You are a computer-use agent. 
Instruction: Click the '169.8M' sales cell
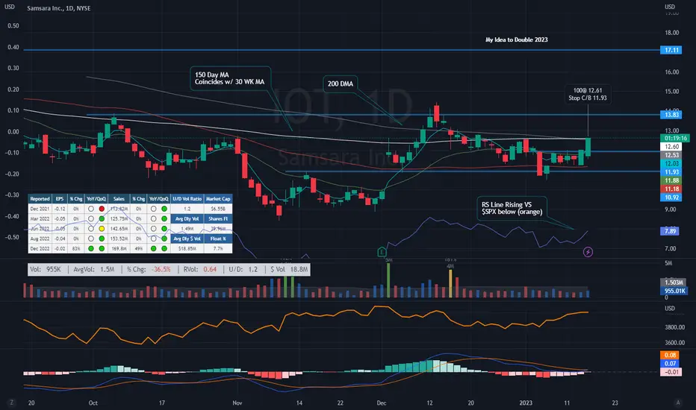pos(119,249)
